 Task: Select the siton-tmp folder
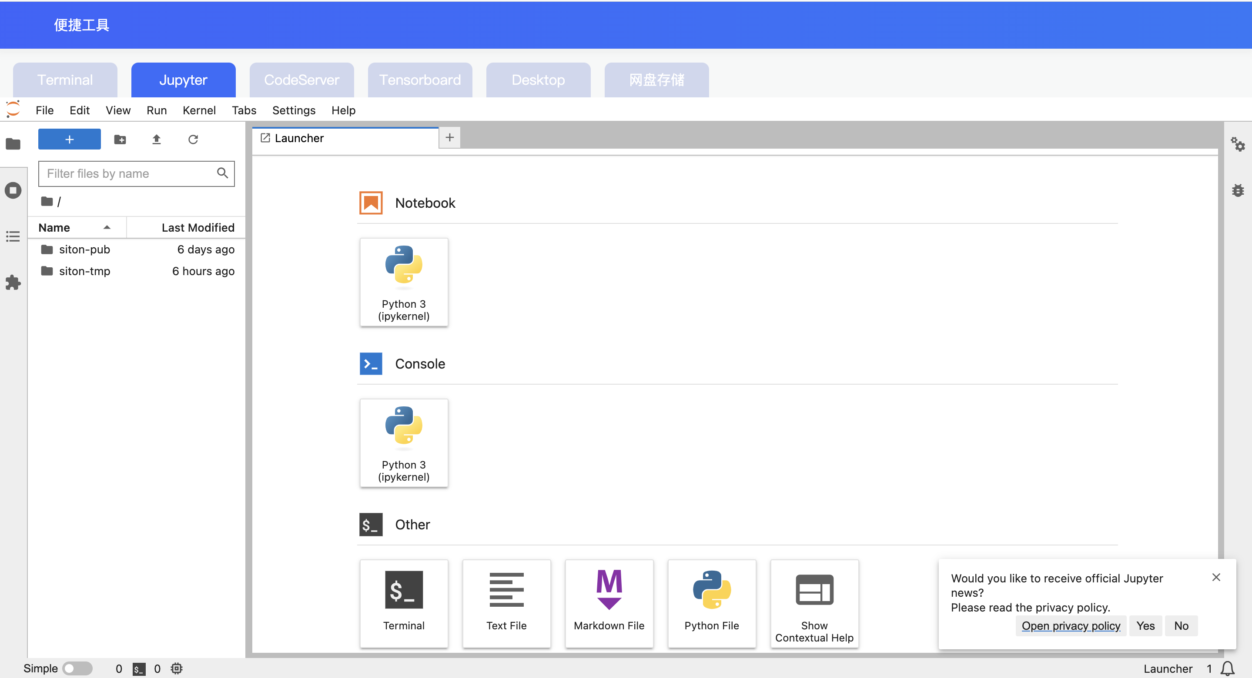[137, 271]
